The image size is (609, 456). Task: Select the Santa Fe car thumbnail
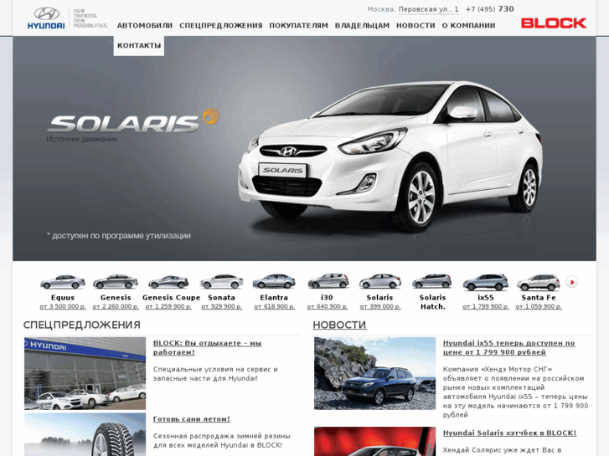[539, 282]
